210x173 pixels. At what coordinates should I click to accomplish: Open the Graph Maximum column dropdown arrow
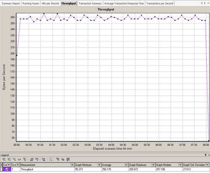(x=153, y=165)
